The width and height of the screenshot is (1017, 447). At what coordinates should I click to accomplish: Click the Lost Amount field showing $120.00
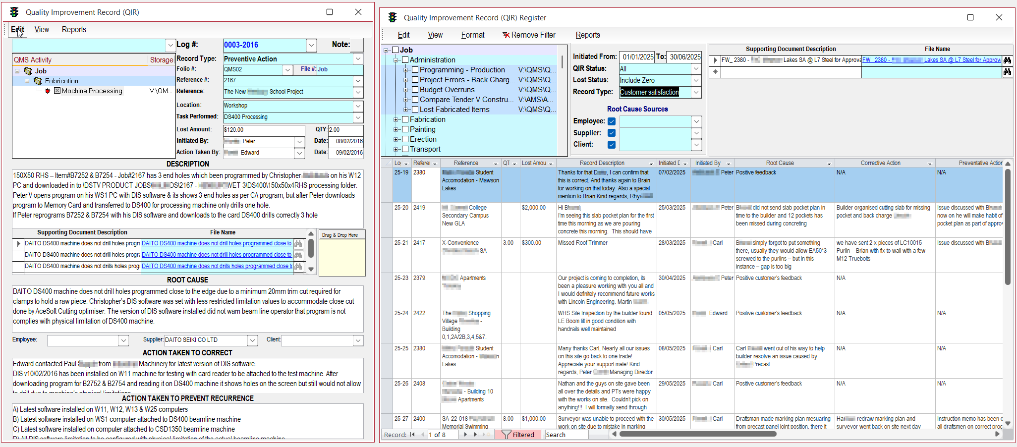point(264,130)
